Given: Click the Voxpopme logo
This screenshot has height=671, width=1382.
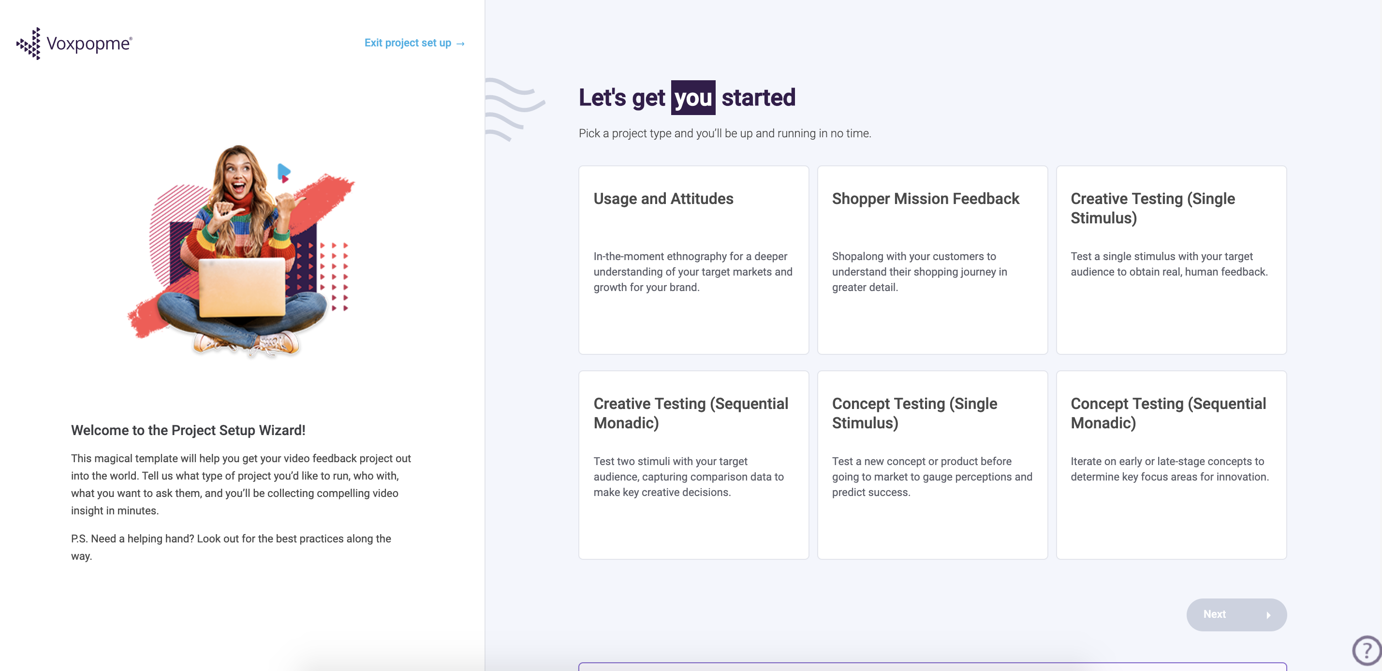Looking at the screenshot, I should click(x=74, y=44).
